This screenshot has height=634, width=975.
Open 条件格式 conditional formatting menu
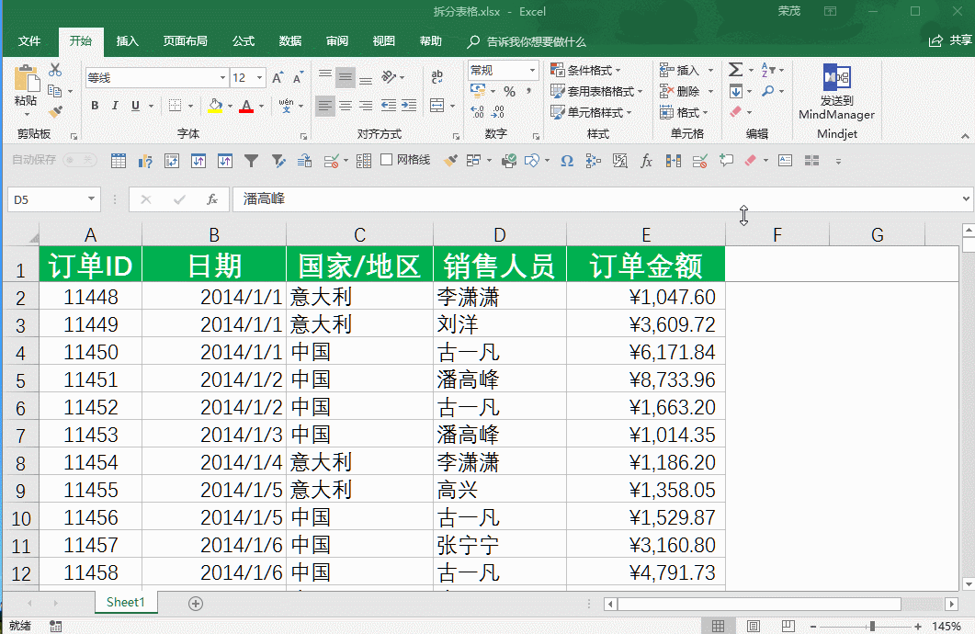[x=585, y=70]
